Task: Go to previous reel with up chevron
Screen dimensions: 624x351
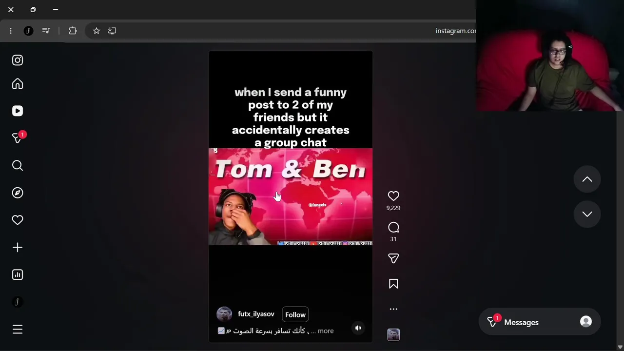Action: [x=587, y=179]
